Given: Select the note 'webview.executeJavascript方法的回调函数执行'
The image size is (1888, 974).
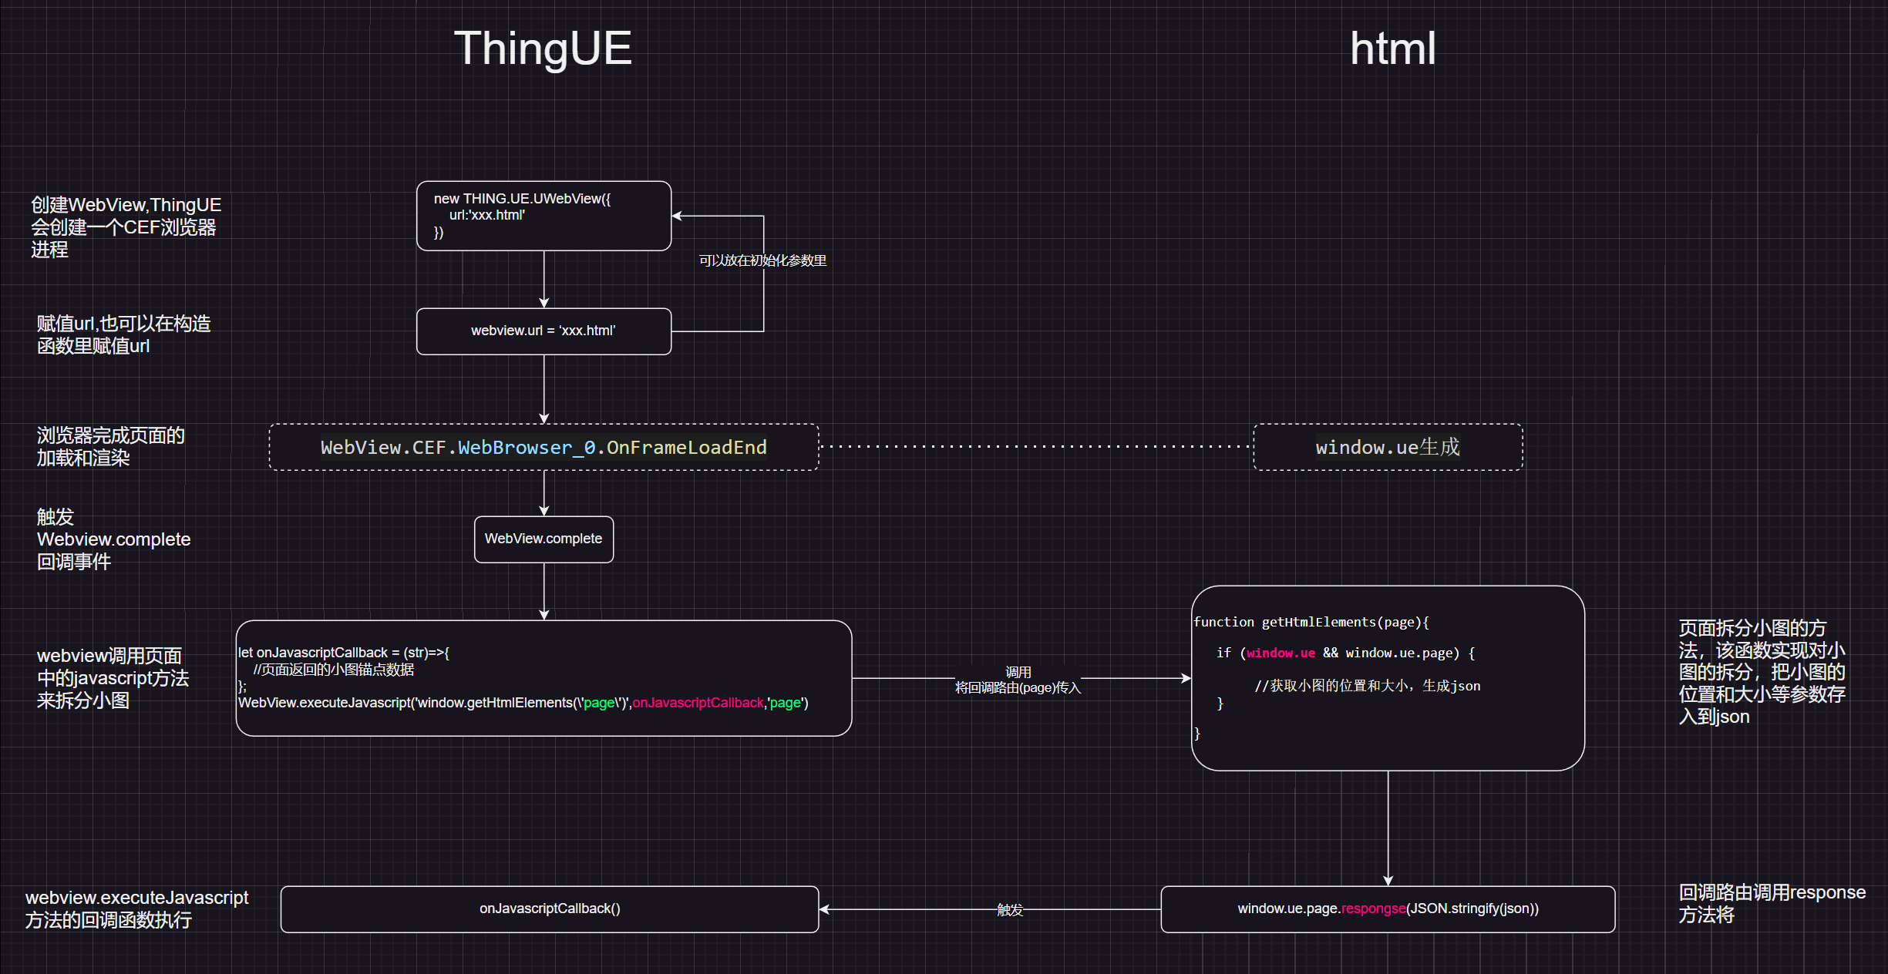Looking at the screenshot, I should [x=136, y=909].
